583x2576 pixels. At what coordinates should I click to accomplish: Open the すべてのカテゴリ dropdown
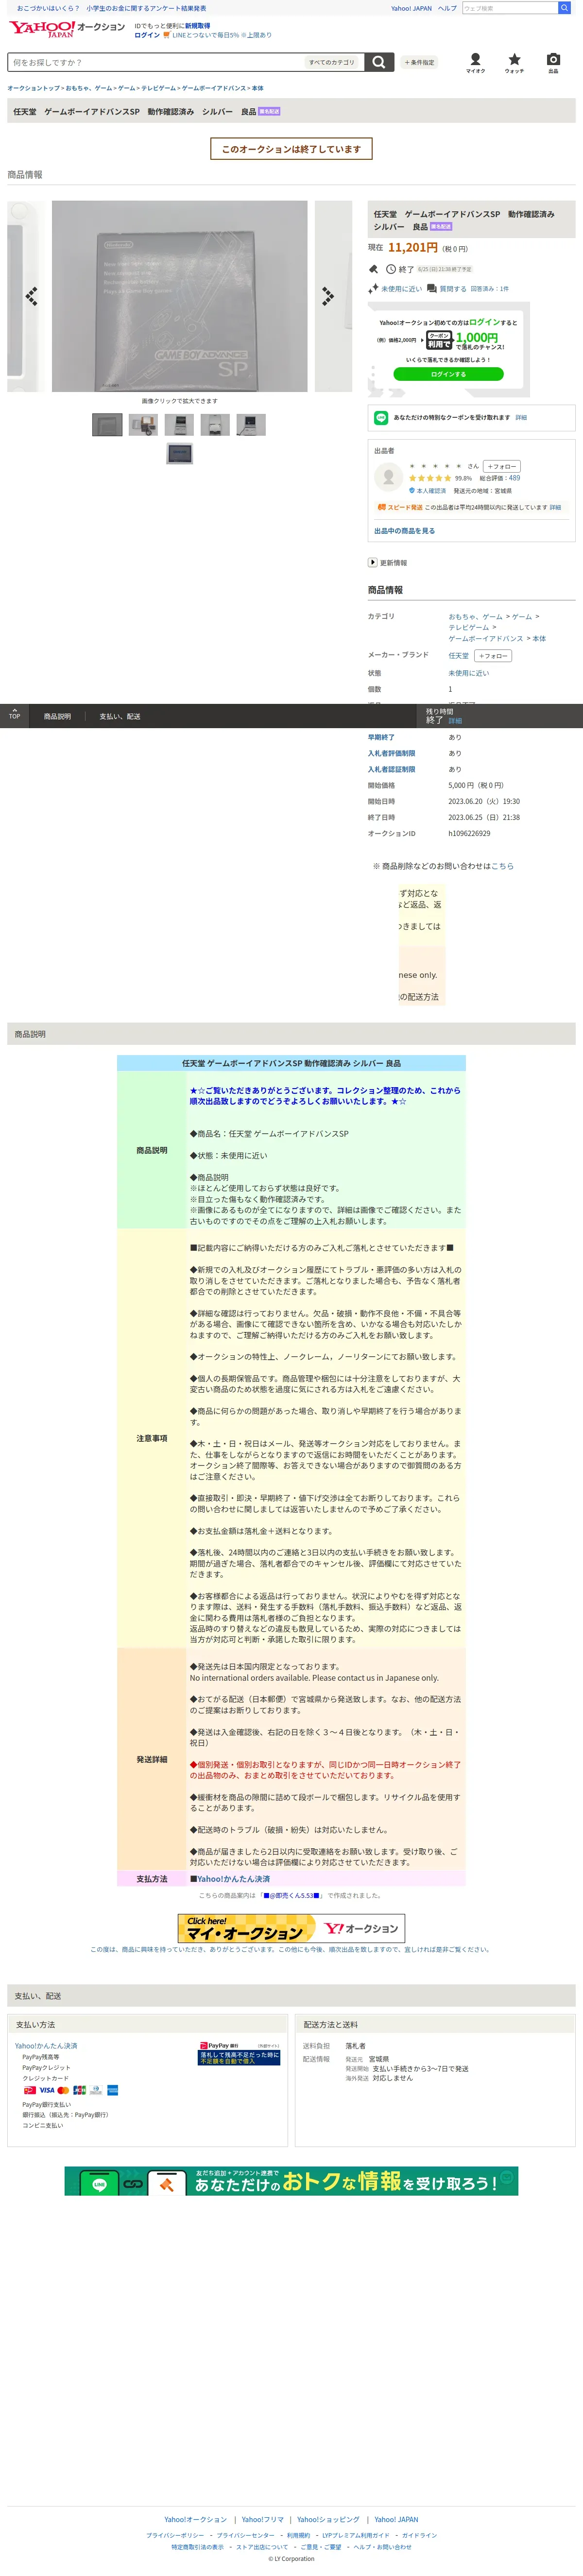coord(333,62)
